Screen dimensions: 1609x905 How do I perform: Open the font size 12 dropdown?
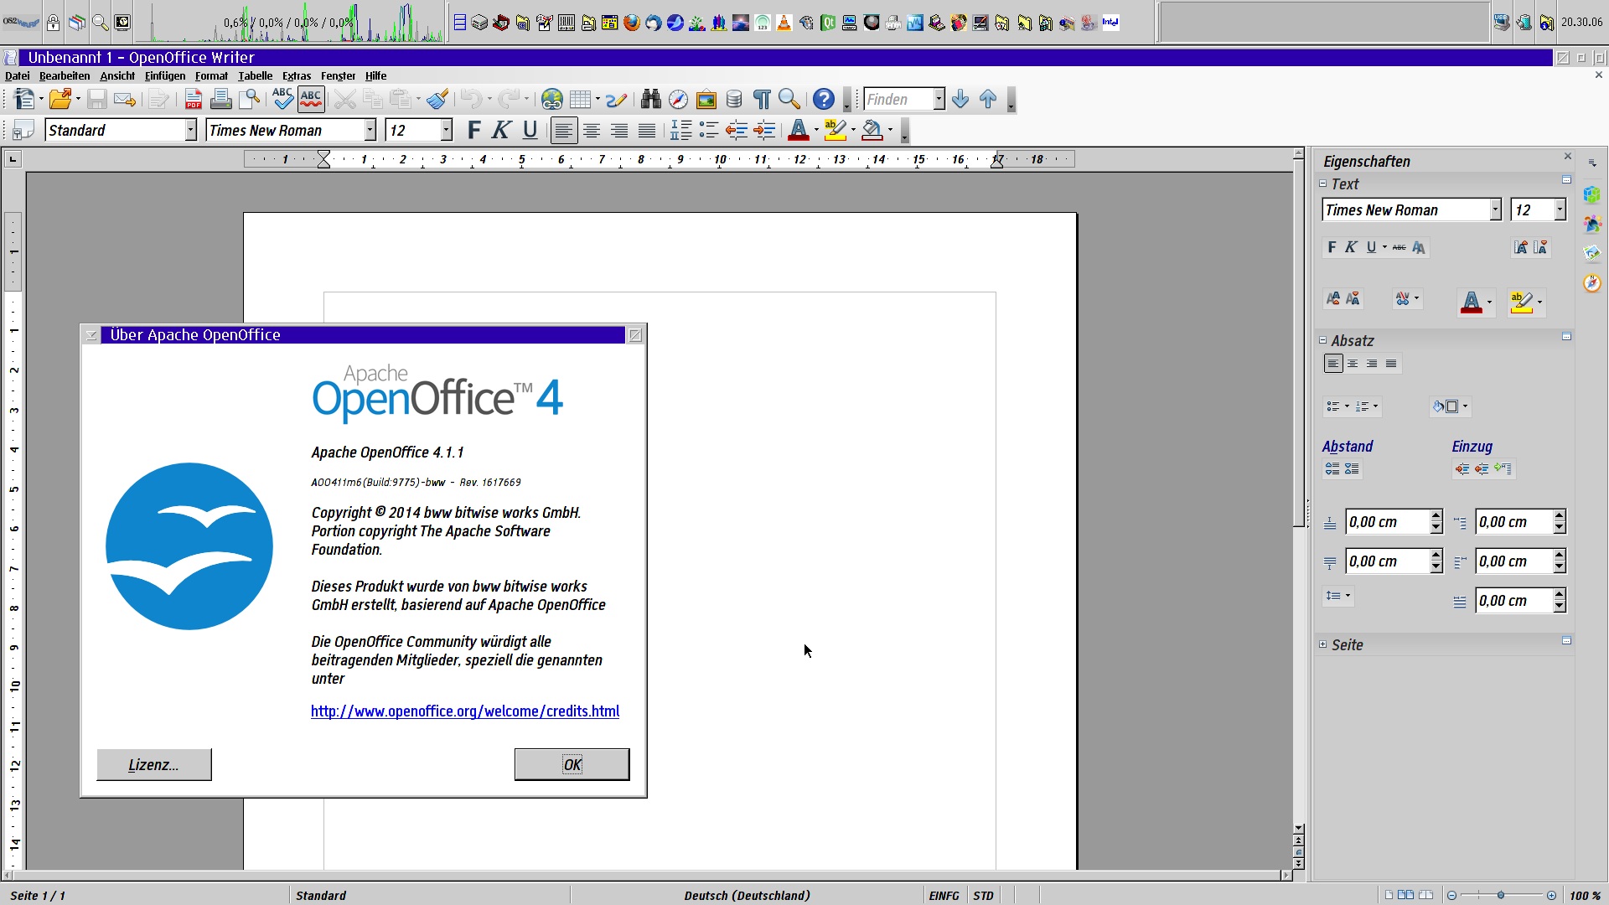[x=447, y=131]
